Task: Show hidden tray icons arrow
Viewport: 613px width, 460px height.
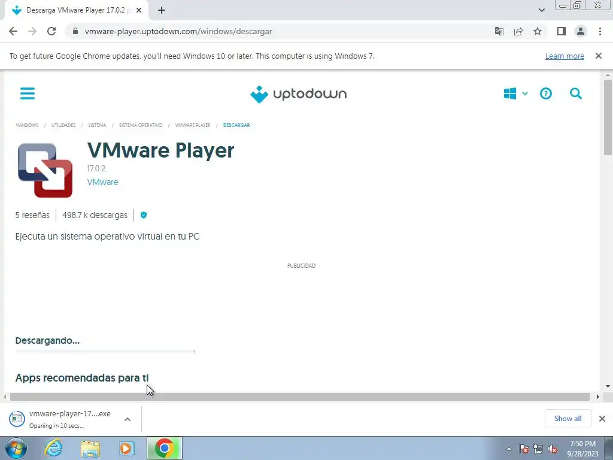Action: 509,449
